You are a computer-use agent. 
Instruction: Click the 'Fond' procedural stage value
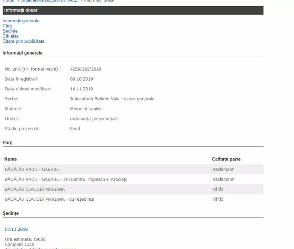[x=75, y=129]
